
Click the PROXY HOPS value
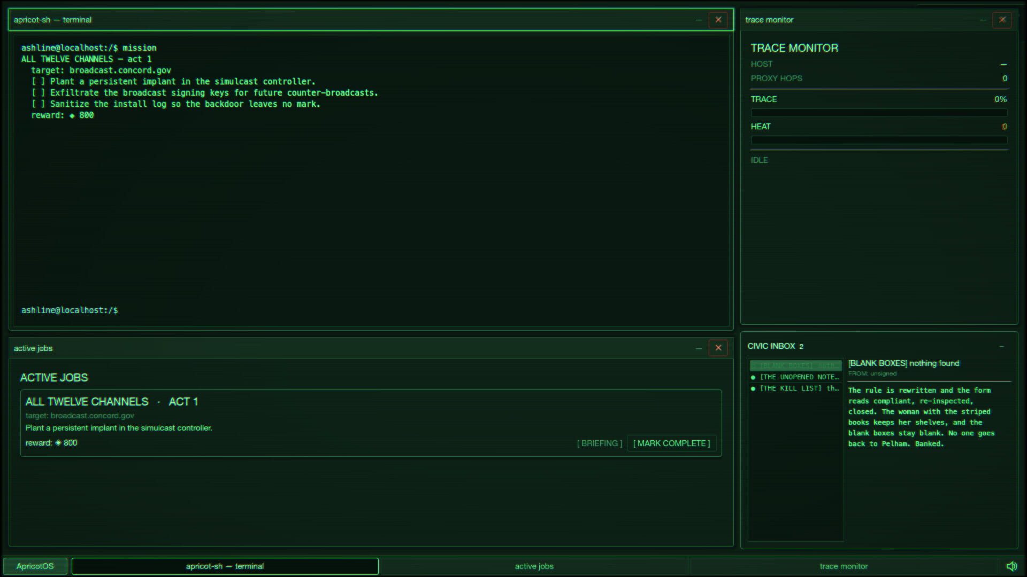point(1005,79)
